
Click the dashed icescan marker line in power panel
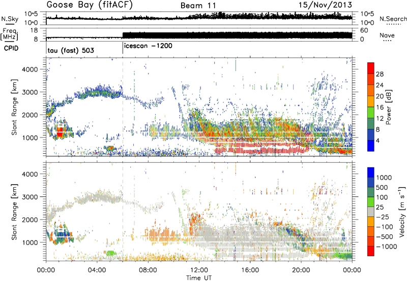pos(123,107)
